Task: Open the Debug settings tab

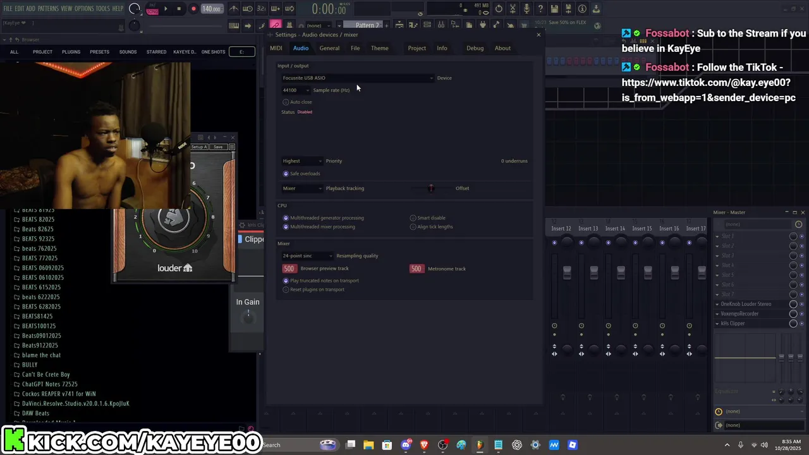Action: [x=475, y=48]
